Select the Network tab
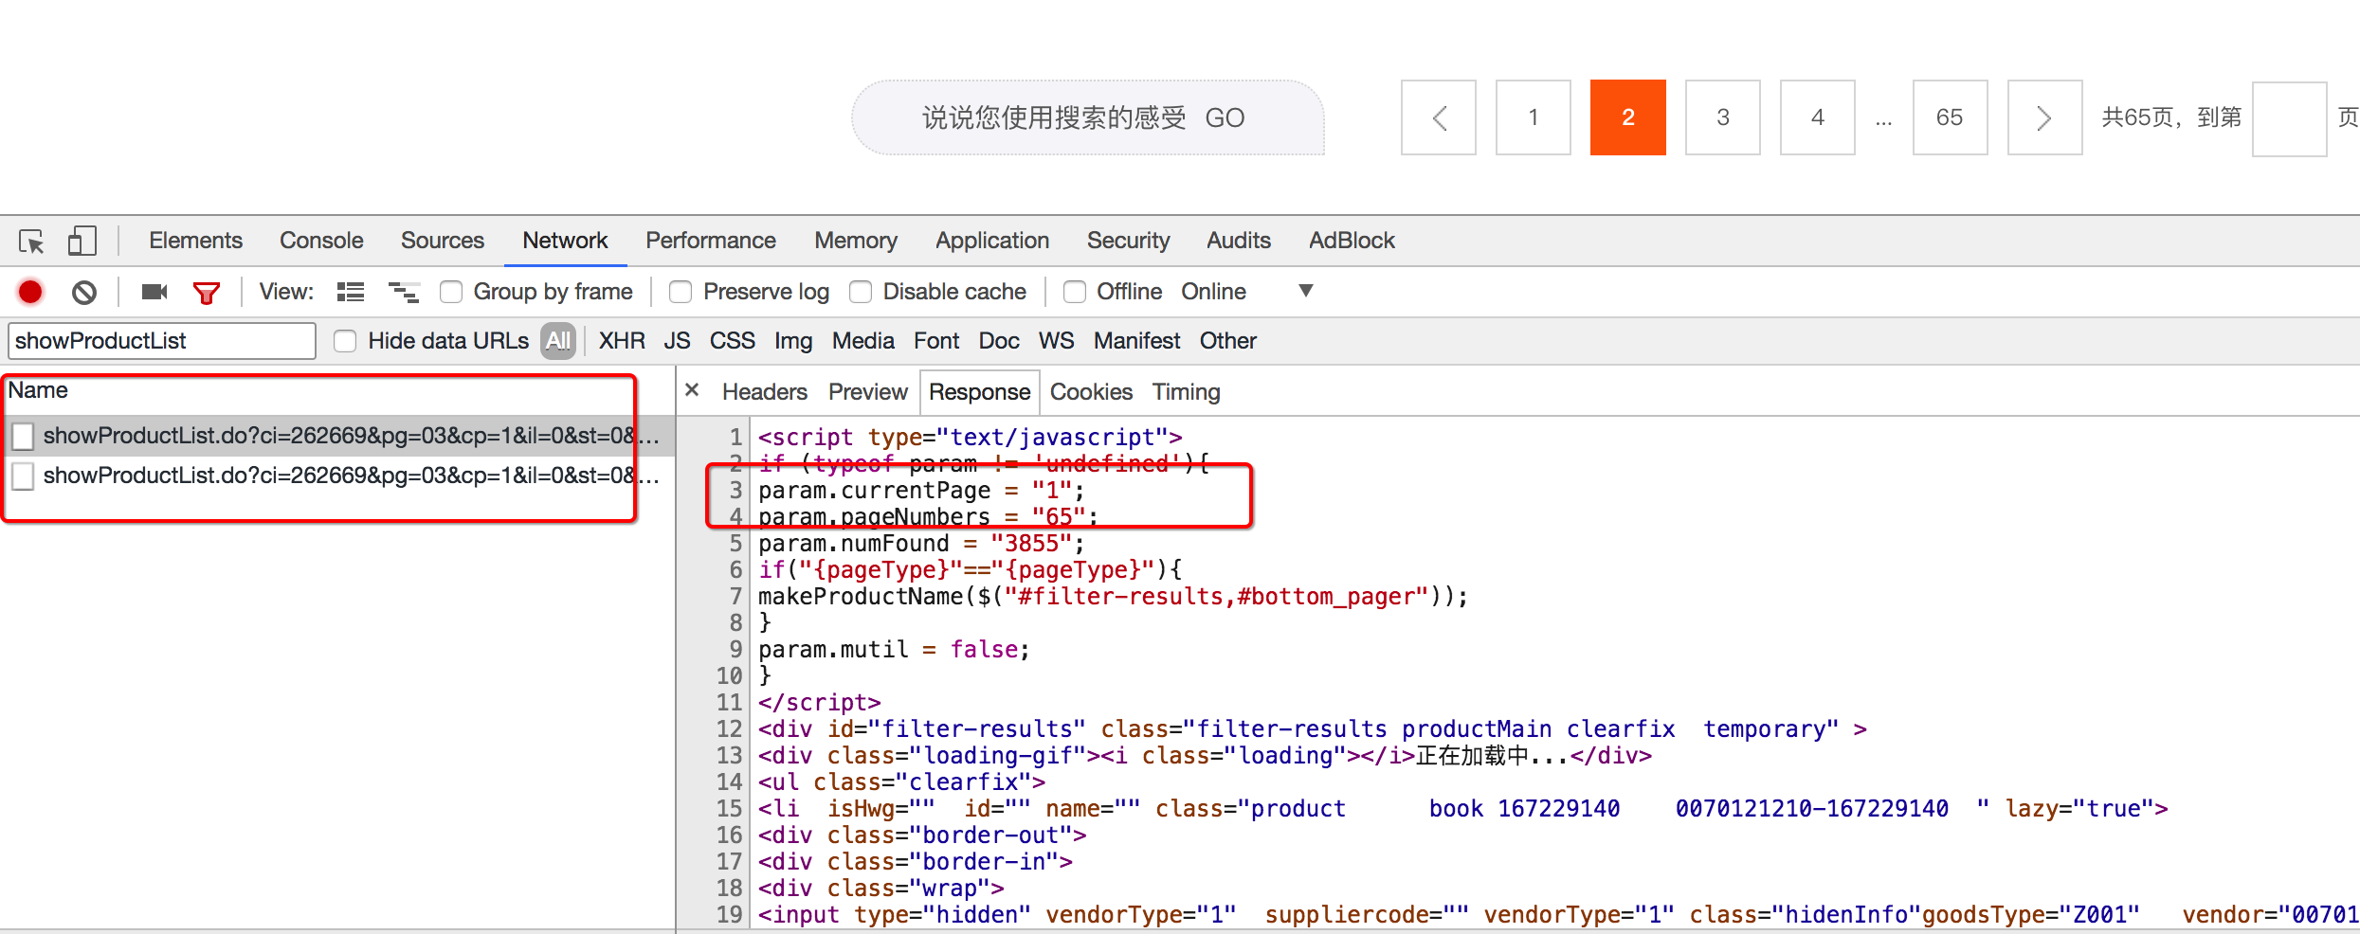 (565, 241)
